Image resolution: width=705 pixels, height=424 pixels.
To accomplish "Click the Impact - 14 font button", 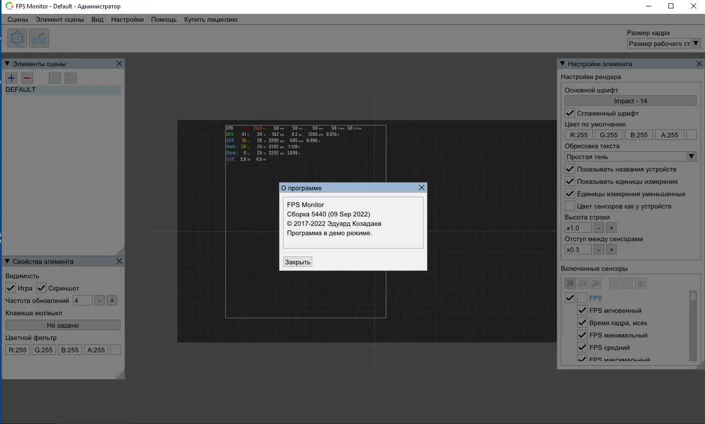I will (x=630, y=101).
